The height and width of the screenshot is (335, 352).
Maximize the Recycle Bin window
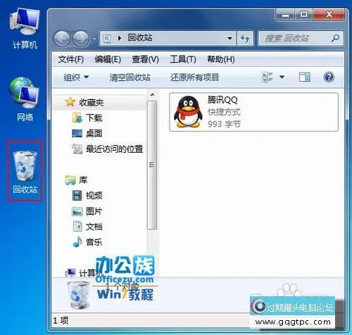tap(303, 15)
